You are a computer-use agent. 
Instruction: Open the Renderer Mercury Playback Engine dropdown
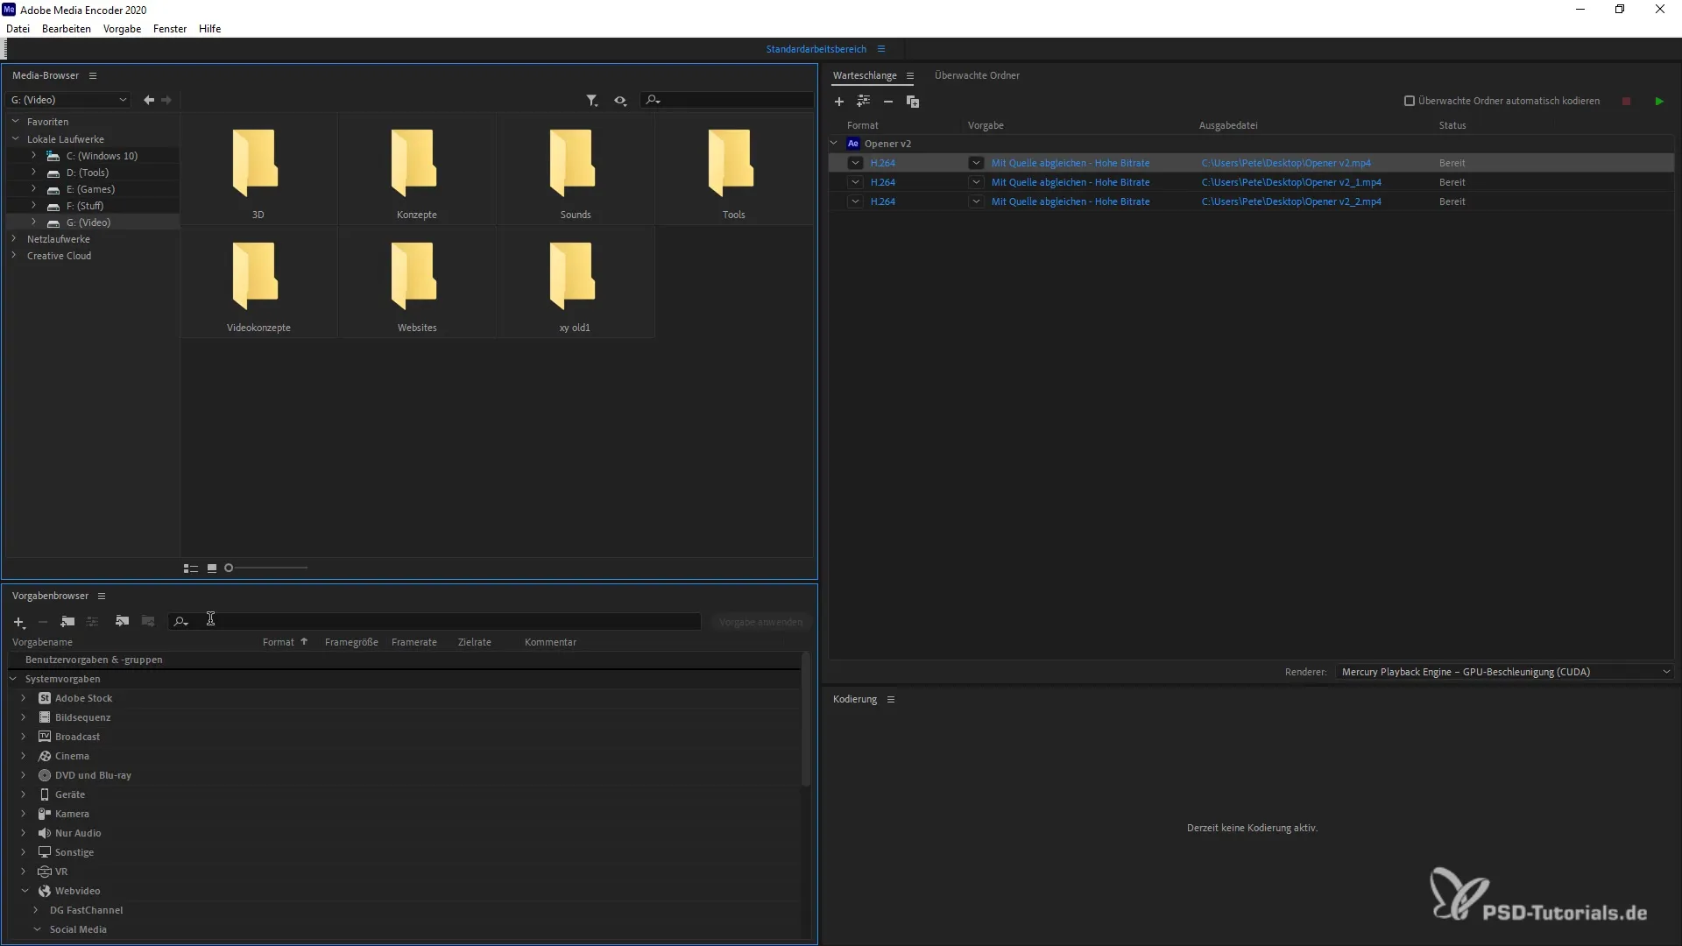click(x=1504, y=672)
